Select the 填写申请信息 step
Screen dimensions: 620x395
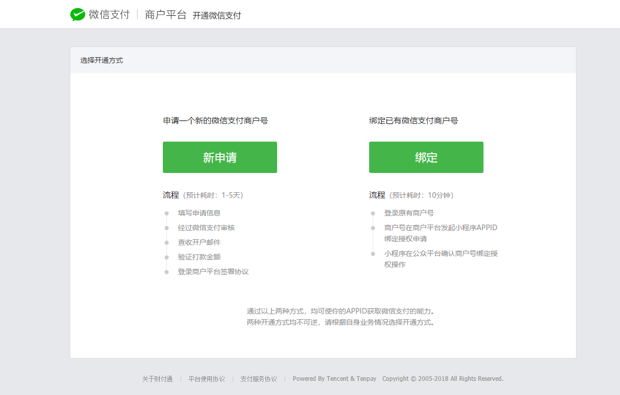coord(199,213)
